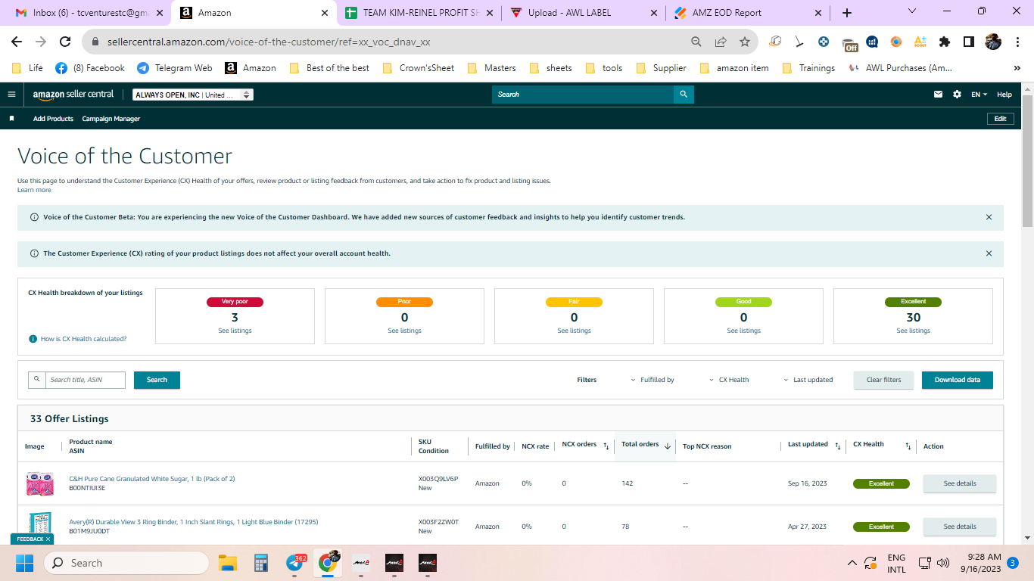Click the Clear filters button

(x=884, y=380)
